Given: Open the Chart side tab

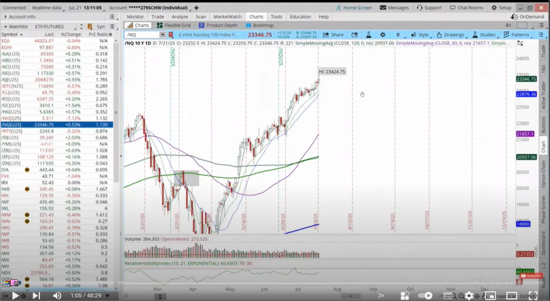Looking at the screenshot, I should pyautogui.click(x=543, y=147).
